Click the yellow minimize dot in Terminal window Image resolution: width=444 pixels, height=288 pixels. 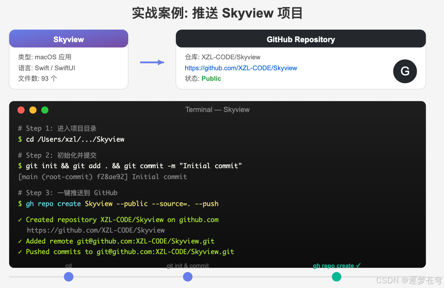[33, 110]
